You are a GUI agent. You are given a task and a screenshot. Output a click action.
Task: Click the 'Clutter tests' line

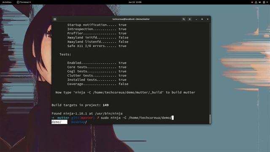click(97, 76)
